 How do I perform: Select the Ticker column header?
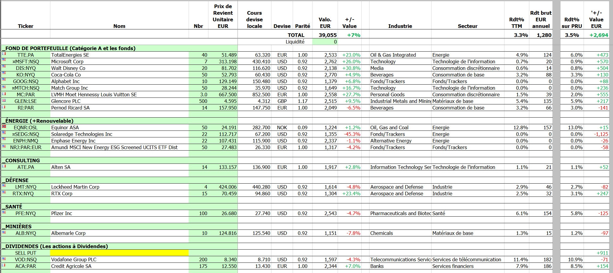(x=25, y=26)
